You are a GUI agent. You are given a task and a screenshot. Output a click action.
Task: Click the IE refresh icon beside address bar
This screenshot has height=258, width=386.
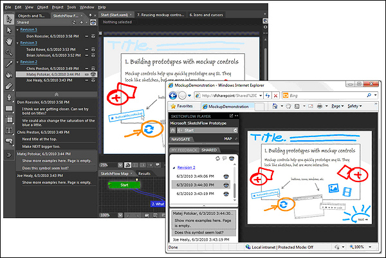pos(268,95)
